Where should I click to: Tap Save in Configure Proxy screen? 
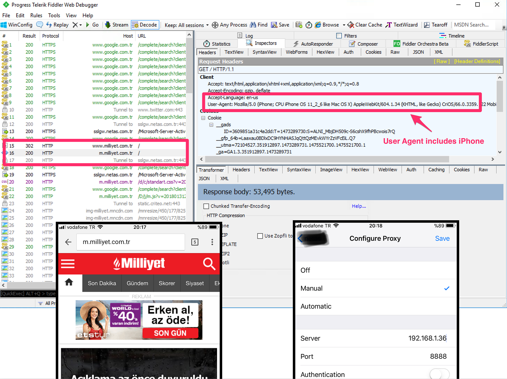tap(442, 238)
